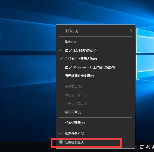Select 显示桌面(S)
Viewport: 154px width, 152px height.
point(96,112)
